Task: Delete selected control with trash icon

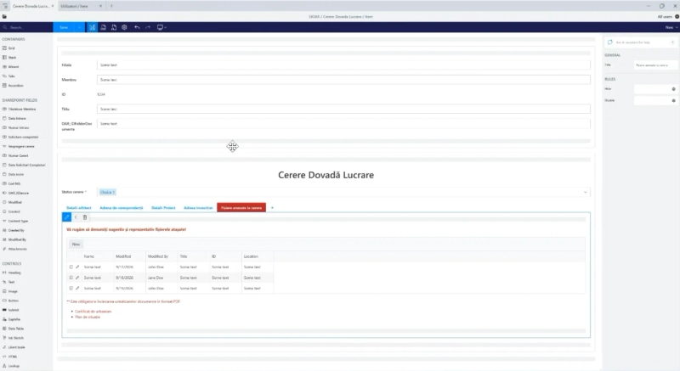Action: click(x=85, y=217)
